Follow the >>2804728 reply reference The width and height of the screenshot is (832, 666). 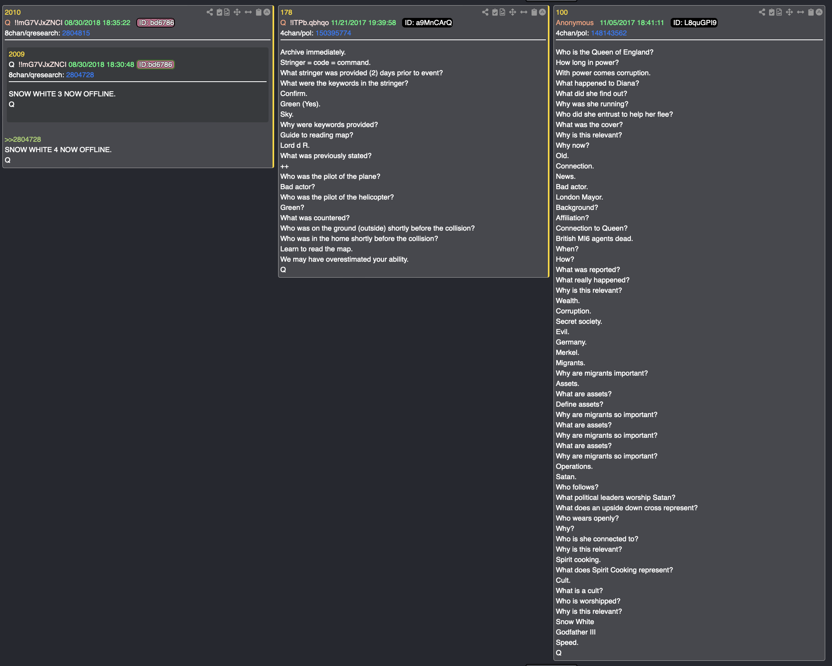coord(23,139)
